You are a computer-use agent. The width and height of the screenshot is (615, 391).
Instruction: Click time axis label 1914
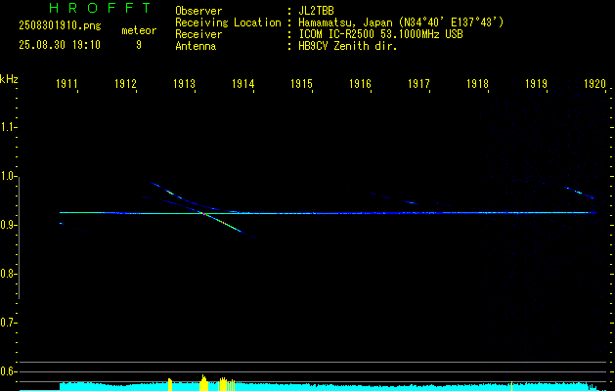click(x=242, y=84)
